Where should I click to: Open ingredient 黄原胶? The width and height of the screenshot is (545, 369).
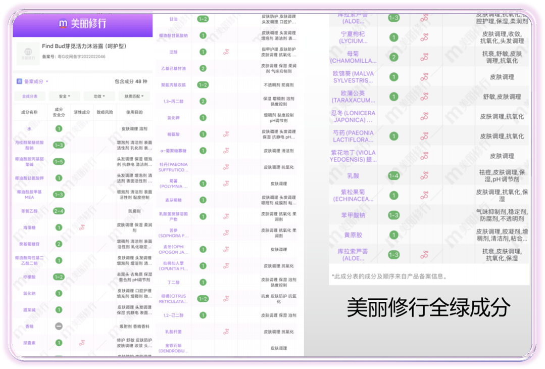[x=353, y=235]
